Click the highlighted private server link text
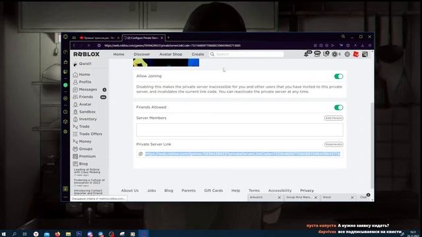This screenshot has width=422, height=237. tap(243, 154)
